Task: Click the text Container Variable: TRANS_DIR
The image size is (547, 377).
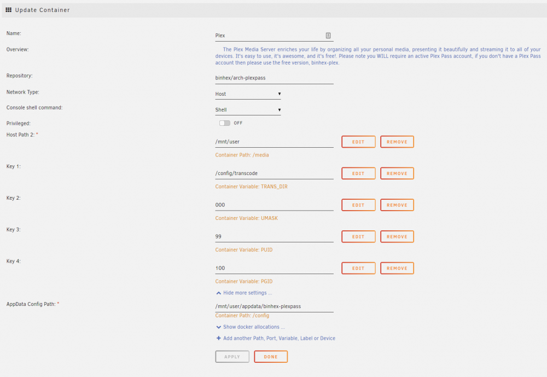Action: (x=252, y=187)
